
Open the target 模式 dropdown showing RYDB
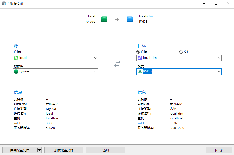click(x=219, y=71)
